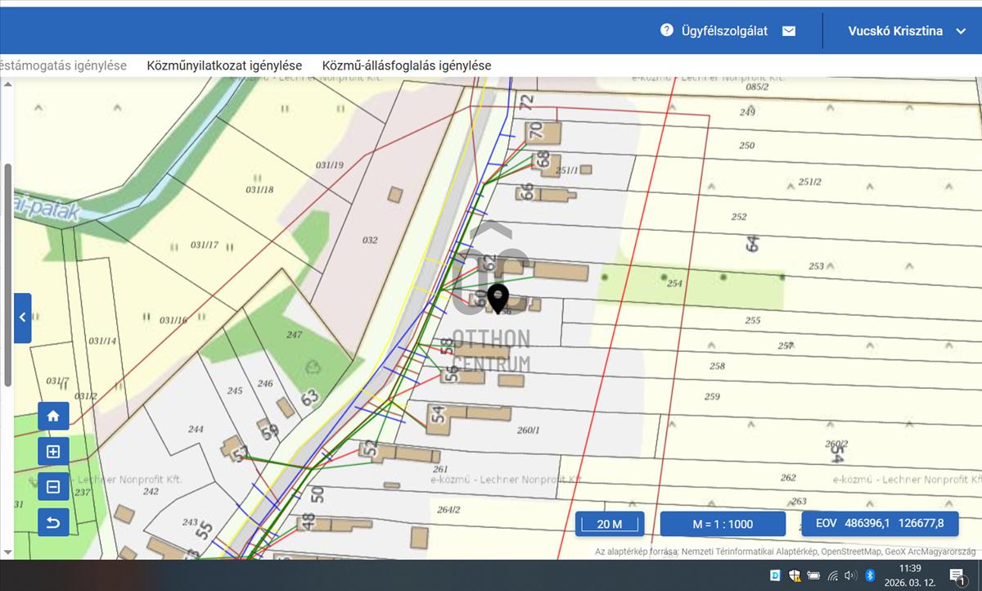
Task: Click the black location pin marker
Action: [498, 298]
